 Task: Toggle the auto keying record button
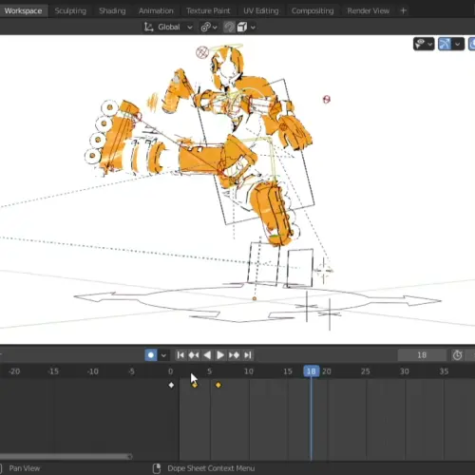(x=151, y=355)
